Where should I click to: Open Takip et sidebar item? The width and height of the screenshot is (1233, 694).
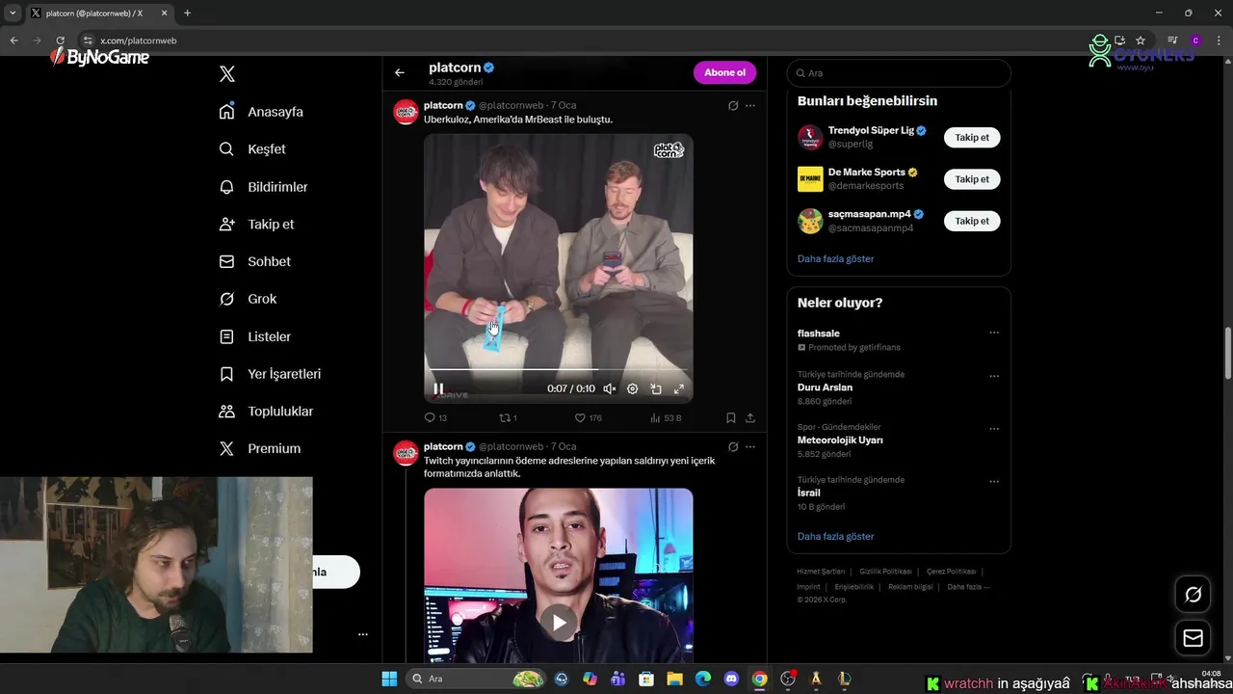tap(256, 224)
